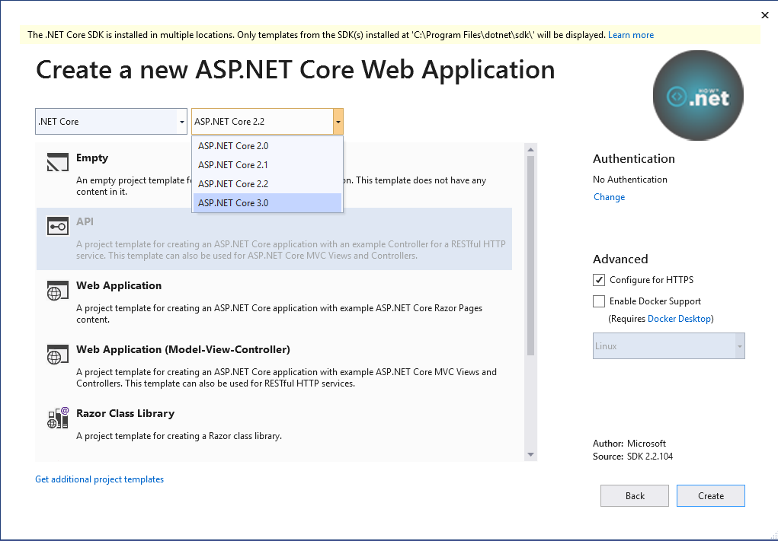This screenshot has height=541, width=778.
Task: Click the Web Application globe icon
Action: pyautogui.click(x=58, y=291)
